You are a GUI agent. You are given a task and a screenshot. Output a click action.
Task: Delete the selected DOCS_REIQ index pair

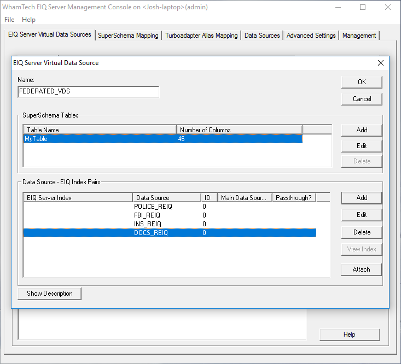pos(362,232)
